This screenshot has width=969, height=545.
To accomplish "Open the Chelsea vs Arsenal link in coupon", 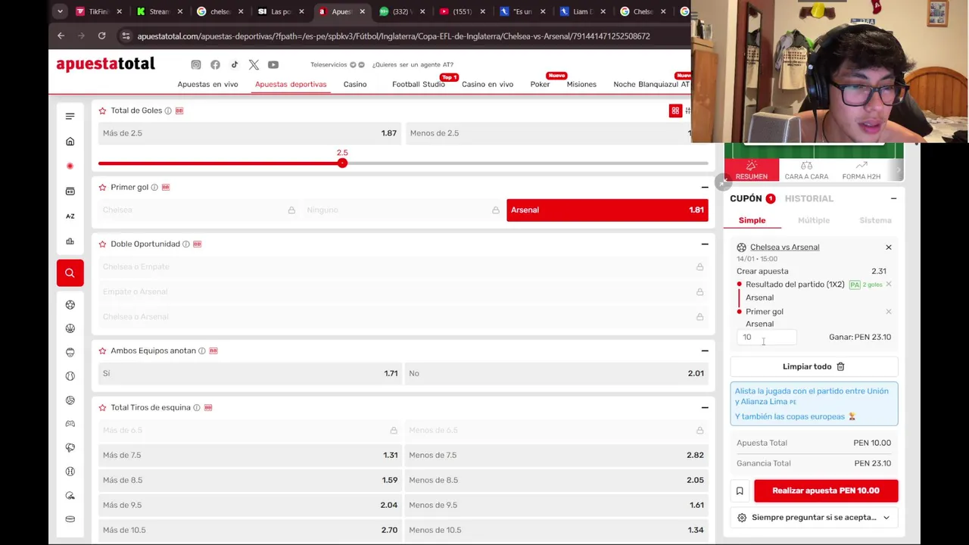I will point(784,247).
